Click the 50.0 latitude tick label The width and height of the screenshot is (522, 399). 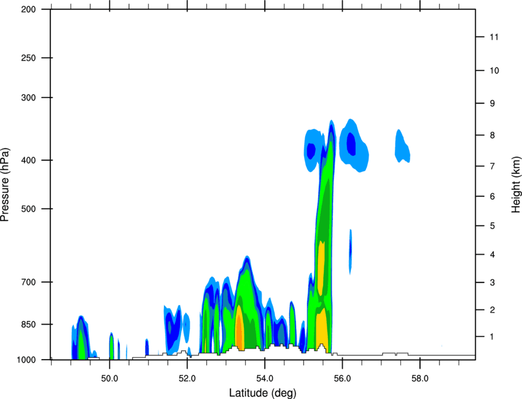[109, 379]
